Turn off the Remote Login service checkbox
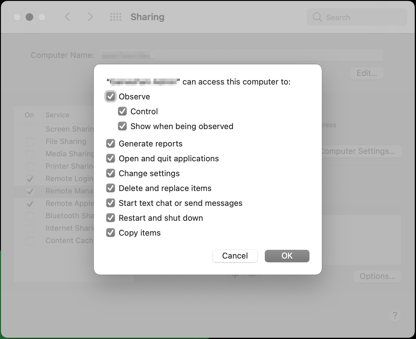This screenshot has width=416, height=339. pos(30,179)
